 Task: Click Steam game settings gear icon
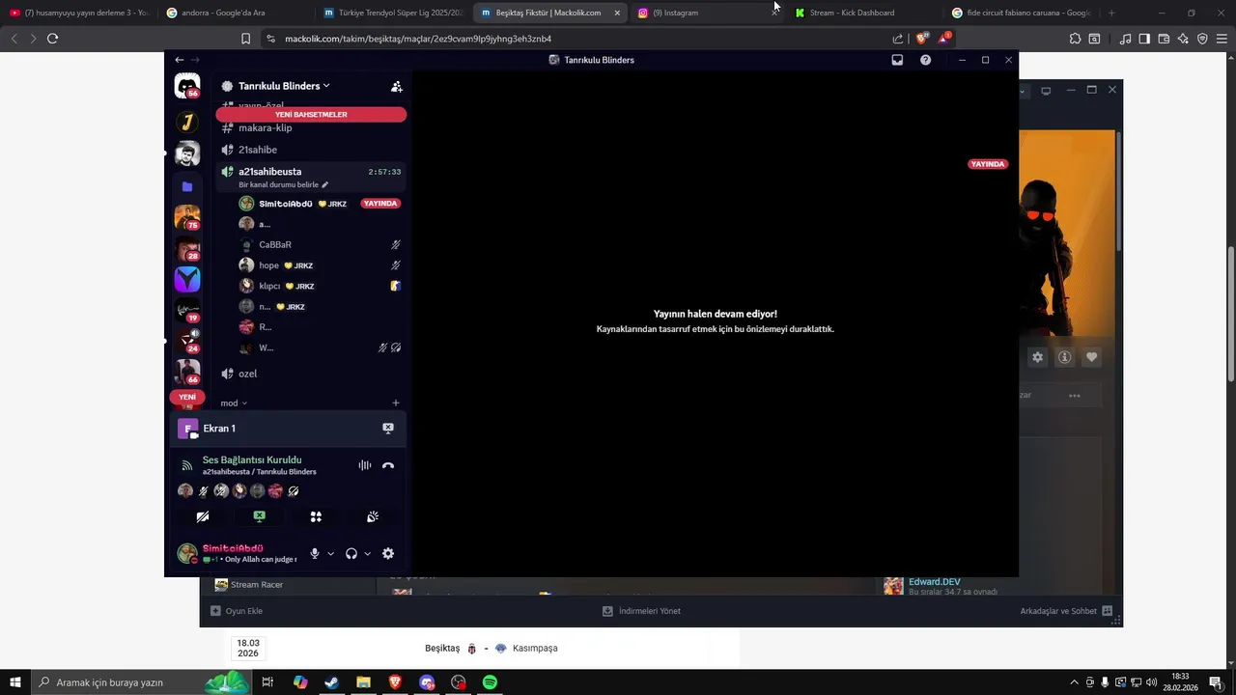click(1037, 357)
